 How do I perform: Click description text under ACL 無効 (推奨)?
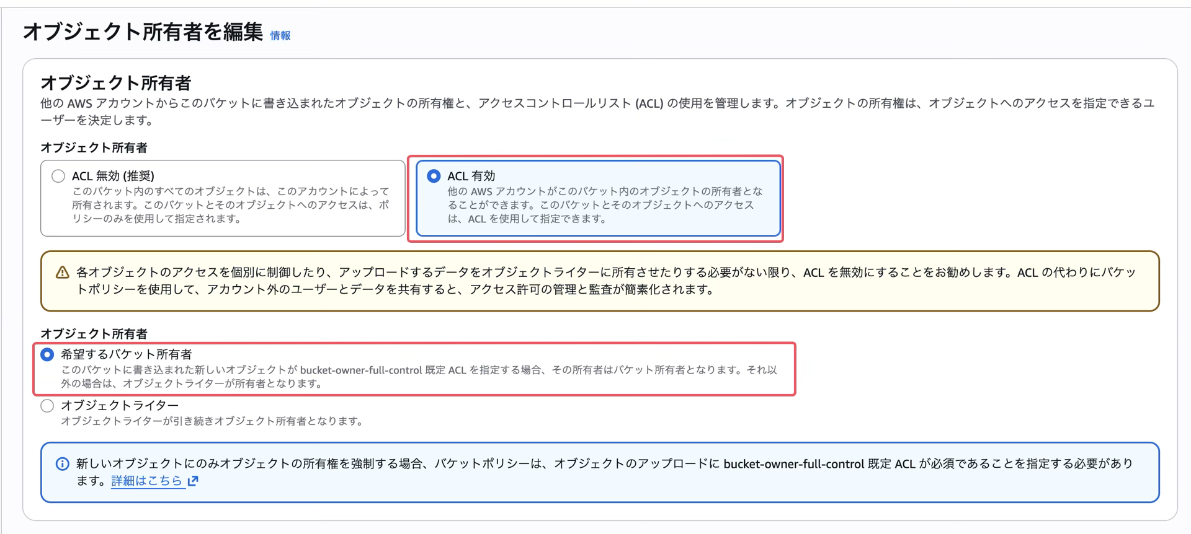231,205
